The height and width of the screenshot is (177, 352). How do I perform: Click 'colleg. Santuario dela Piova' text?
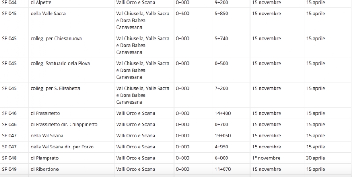[x=60, y=63]
